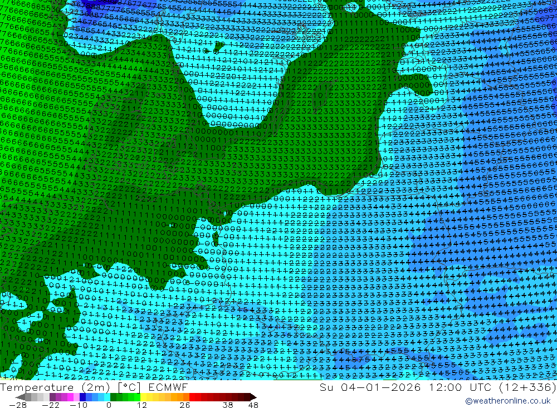Viewport: 557px width, 408px height.
Task: Click the -22 legend value
Action: (x=51, y=405)
